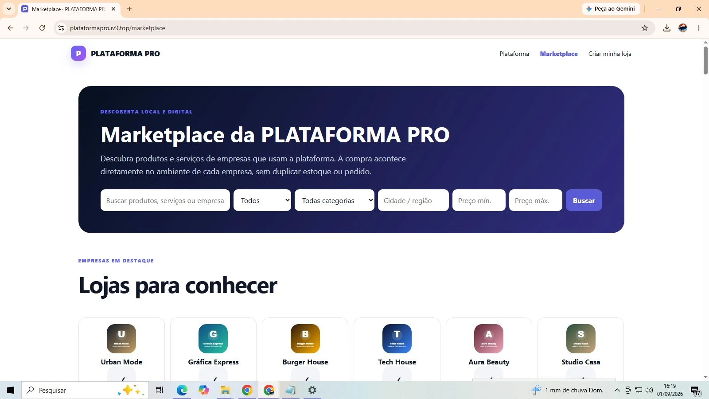
Task: Go to the Plataforma nav item
Action: point(514,54)
